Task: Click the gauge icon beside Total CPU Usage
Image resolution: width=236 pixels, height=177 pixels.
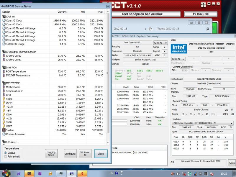Action: tap(4, 44)
